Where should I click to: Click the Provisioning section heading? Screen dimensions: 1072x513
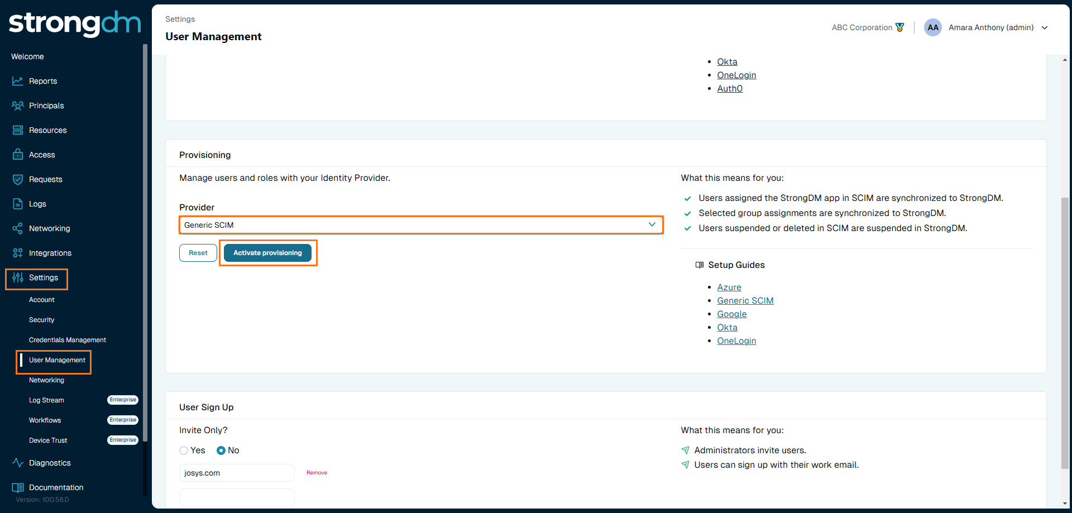click(205, 155)
